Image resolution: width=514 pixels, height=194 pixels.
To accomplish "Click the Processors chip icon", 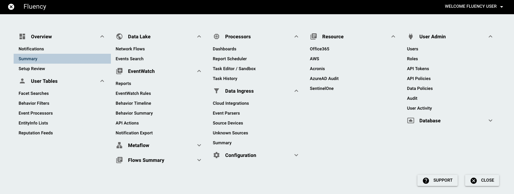I will [x=216, y=36].
